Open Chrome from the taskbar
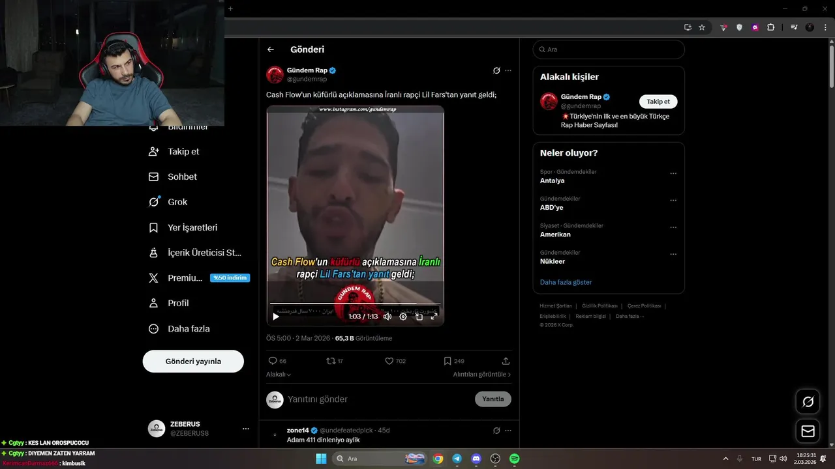835x469 pixels. point(438,459)
